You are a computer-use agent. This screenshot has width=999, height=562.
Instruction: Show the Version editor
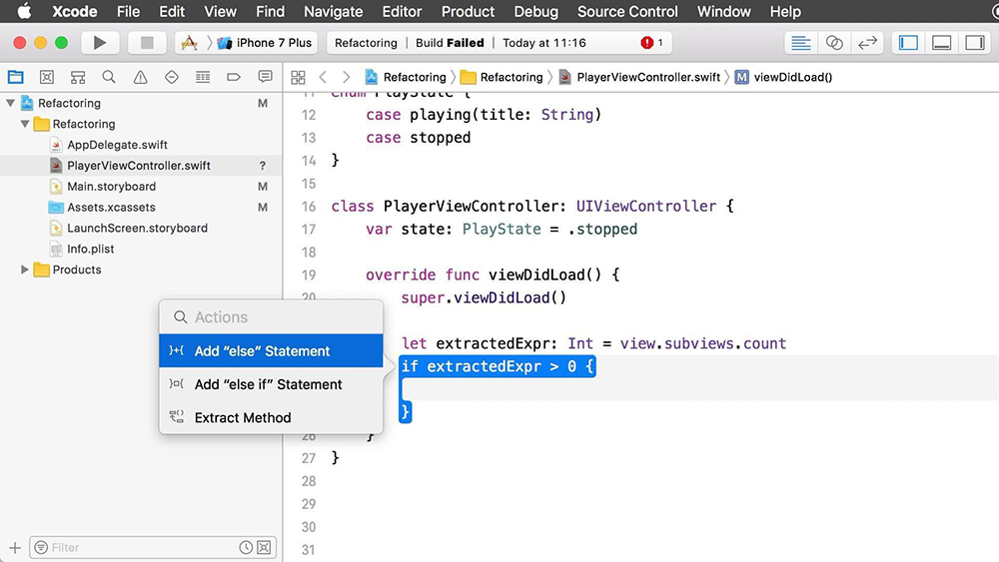tap(867, 43)
